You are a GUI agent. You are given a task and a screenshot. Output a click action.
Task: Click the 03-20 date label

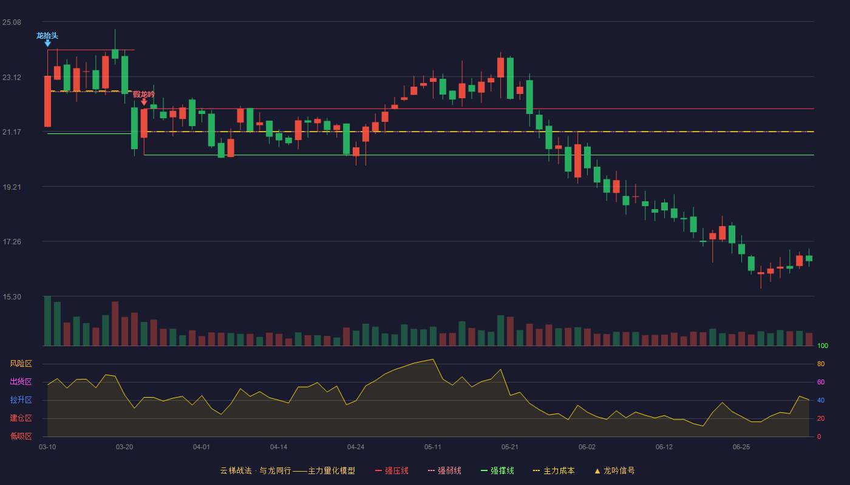coord(124,447)
